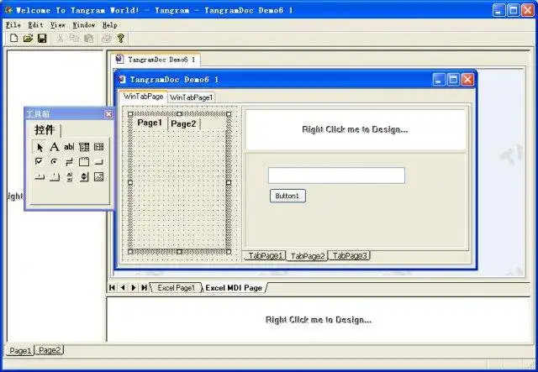Viewport: 538px width, 372px height.
Task: Choose the TextBox (abl) control in the toolbox
Action: tap(69, 147)
